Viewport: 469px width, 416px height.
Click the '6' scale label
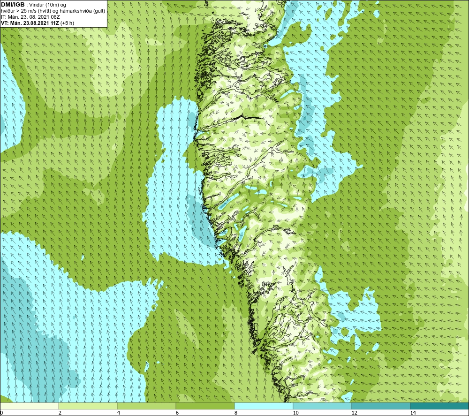point(177,413)
